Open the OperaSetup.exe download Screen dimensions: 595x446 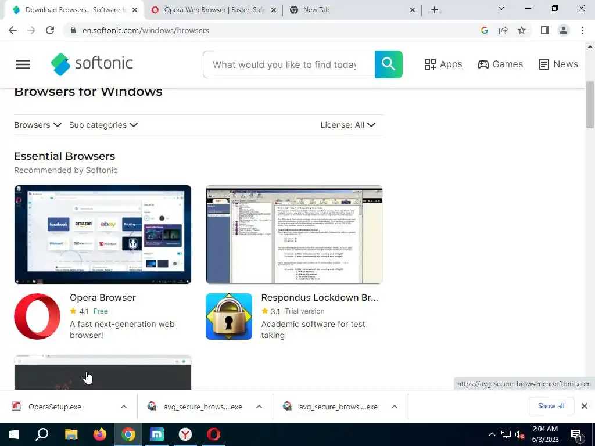[55, 407]
